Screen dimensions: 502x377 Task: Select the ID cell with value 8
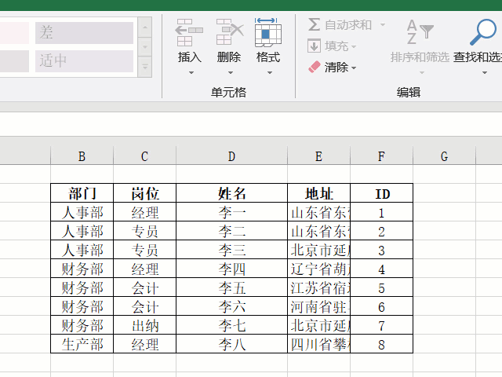click(382, 344)
